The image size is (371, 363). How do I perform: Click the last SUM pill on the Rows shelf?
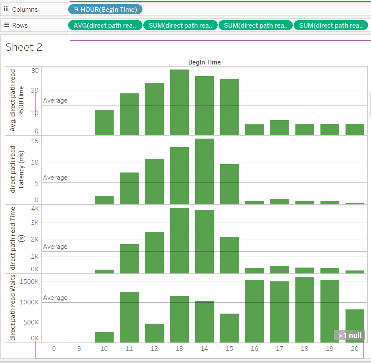tap(330, 26)
